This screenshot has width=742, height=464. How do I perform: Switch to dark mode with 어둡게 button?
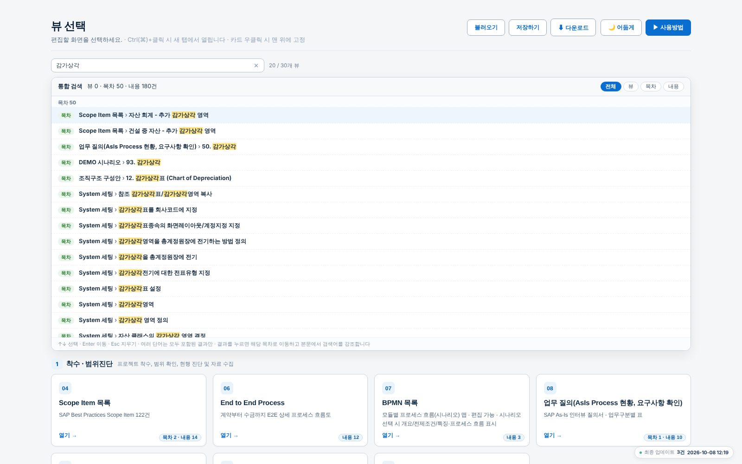[x=621, y=27]
